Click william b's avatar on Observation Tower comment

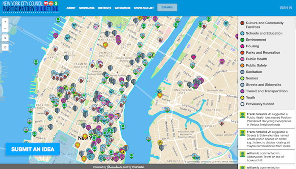(242, 154)
